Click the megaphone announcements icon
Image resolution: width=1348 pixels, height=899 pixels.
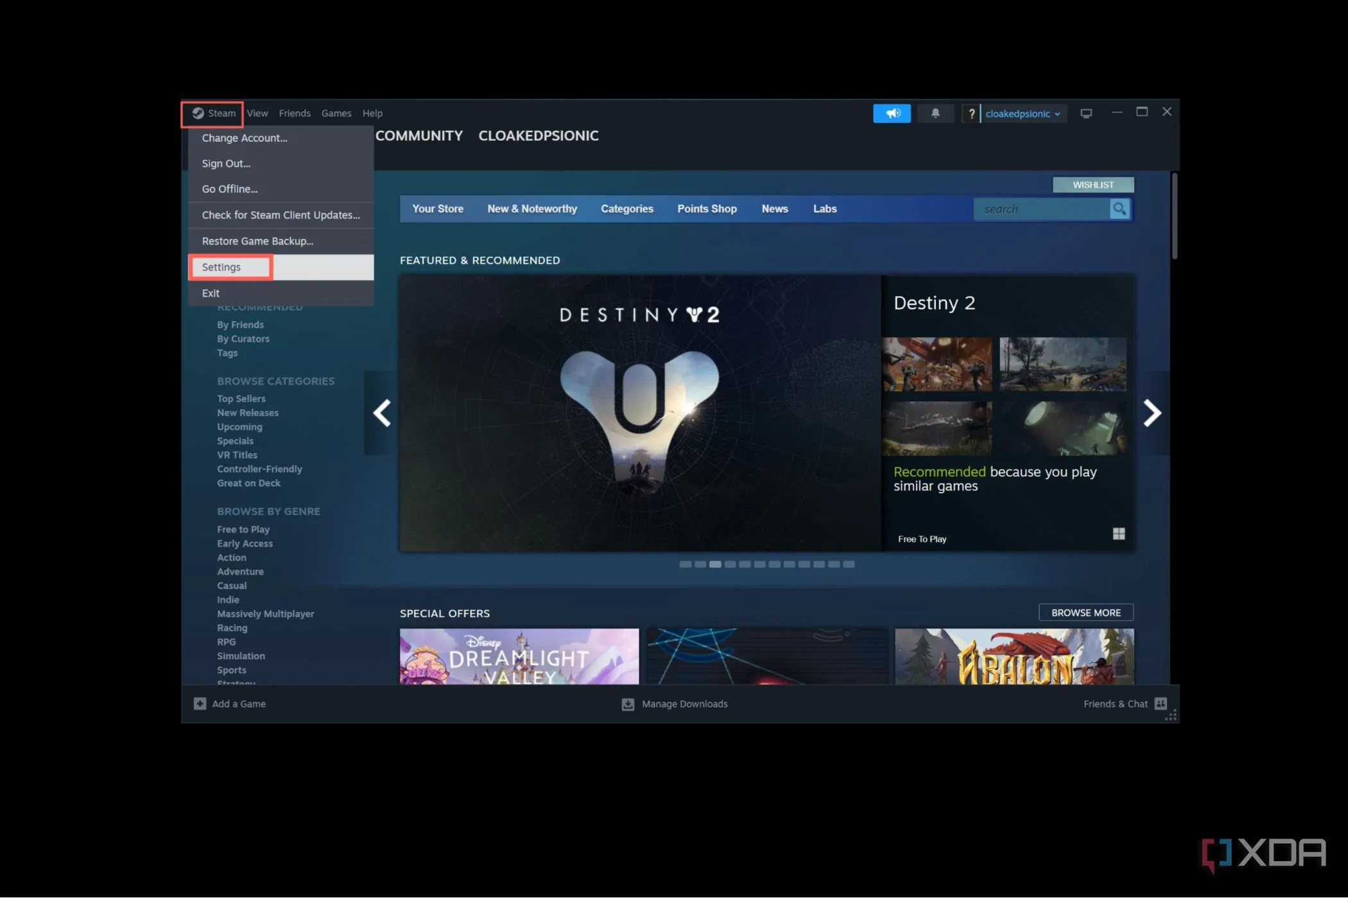(x=892, y=114)
